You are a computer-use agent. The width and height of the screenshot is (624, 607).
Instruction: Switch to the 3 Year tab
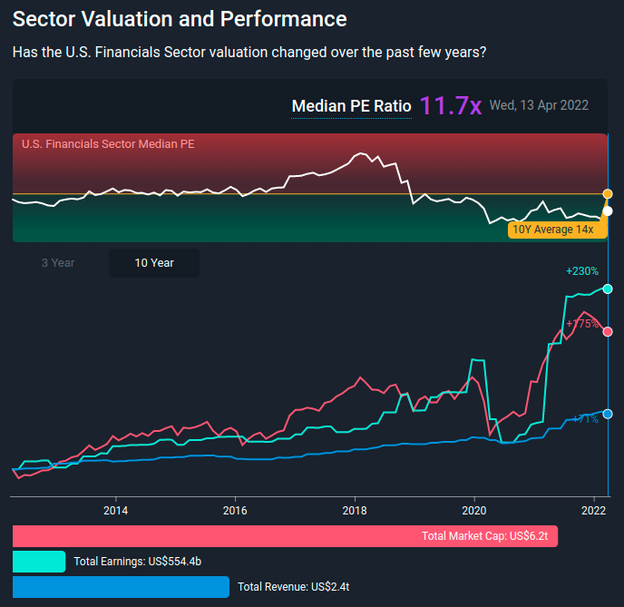58,263
